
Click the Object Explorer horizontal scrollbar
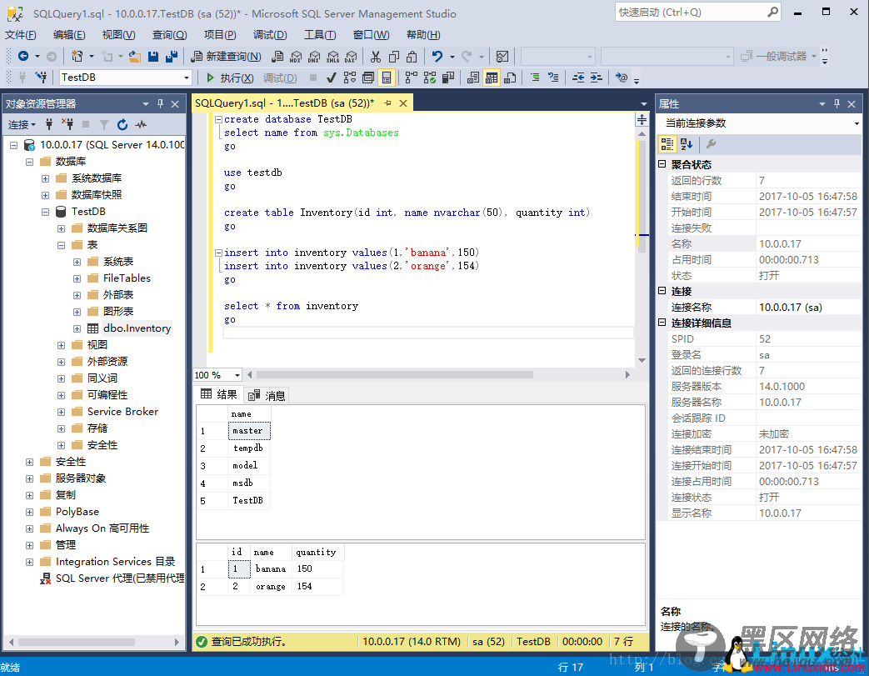(x=77, y=642)
